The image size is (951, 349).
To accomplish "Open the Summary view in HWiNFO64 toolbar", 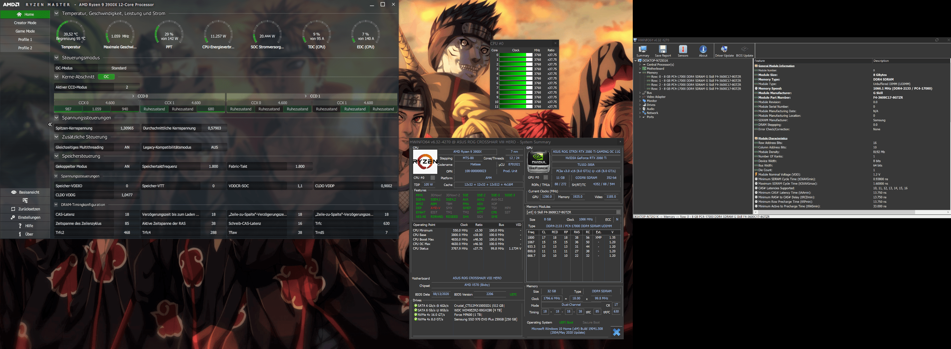I will pos(643,51).
